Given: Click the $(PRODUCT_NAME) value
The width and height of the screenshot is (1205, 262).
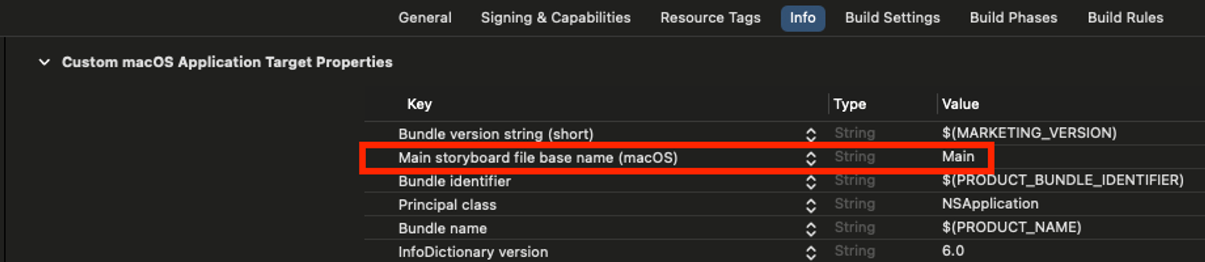Looking at the screenshot, I should (x=1012, y=227).
